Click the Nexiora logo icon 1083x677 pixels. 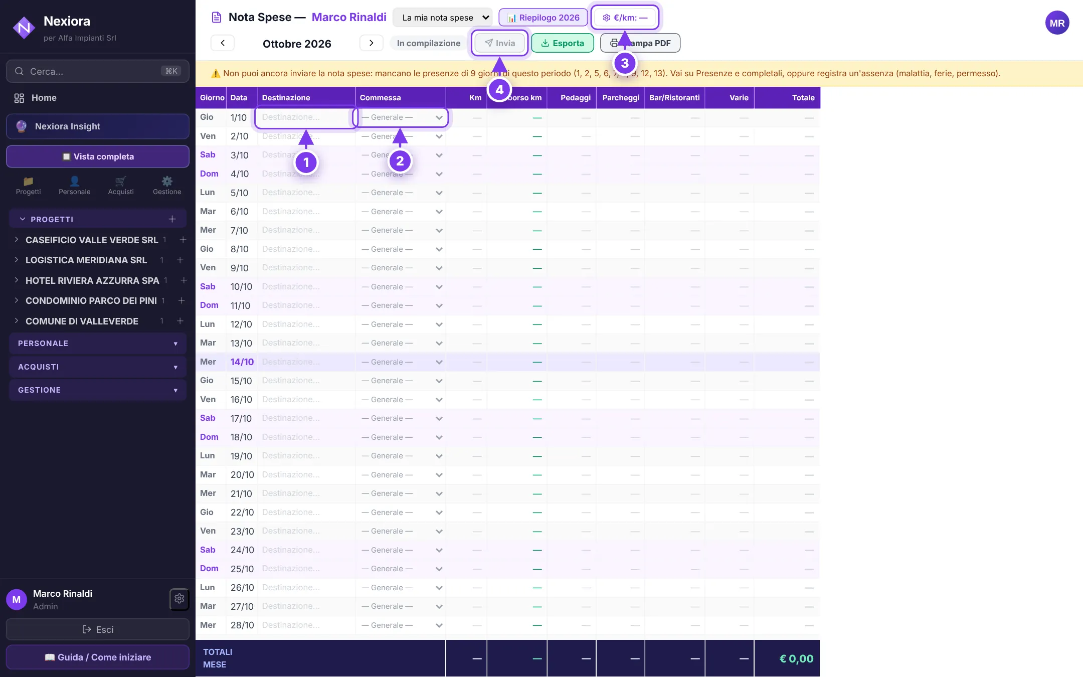click(x=24, y=28)
